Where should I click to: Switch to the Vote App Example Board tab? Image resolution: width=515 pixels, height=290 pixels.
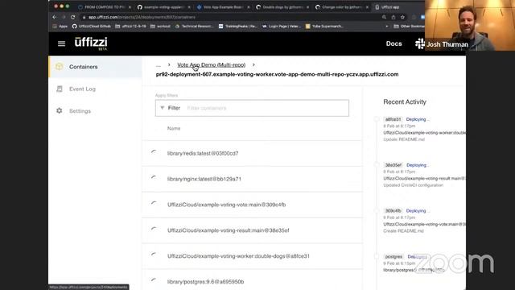[x=223, y=7]
